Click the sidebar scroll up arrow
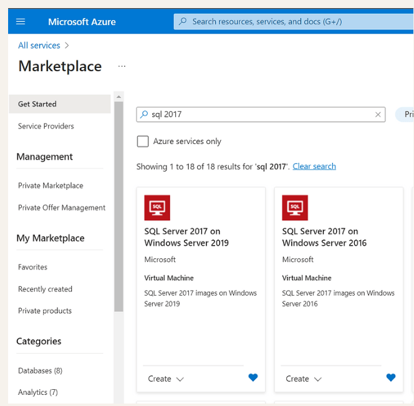 click(119, 97)
